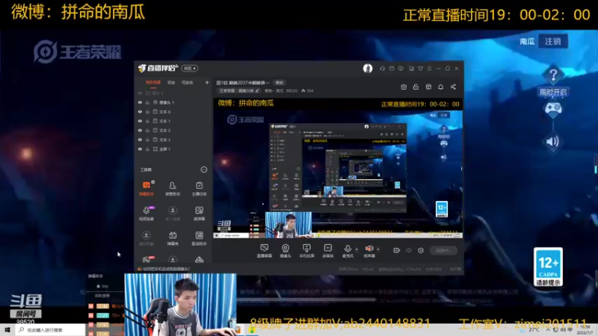Click the 修改 title edit button
The height and width of the screenshot is (336, 598).
click(x=280, y=83)
